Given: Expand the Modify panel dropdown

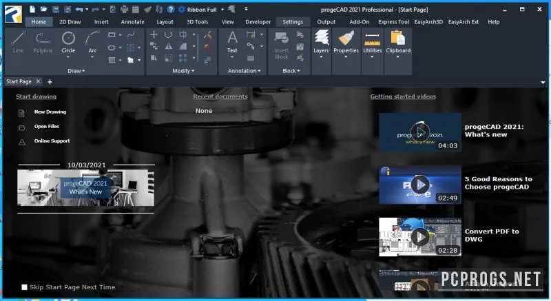Looking at the screenshot, I should coord(183,71).
